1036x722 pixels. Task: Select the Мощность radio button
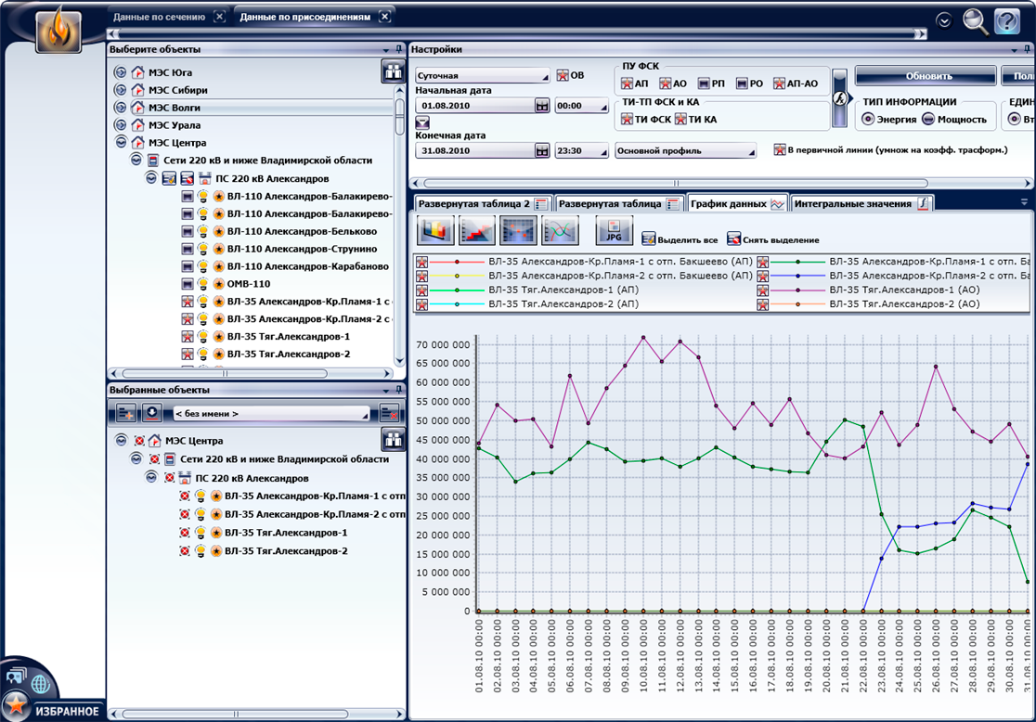(926, 119)
